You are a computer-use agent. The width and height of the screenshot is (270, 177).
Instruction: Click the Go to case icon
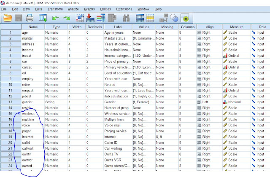tap(80, 18)
